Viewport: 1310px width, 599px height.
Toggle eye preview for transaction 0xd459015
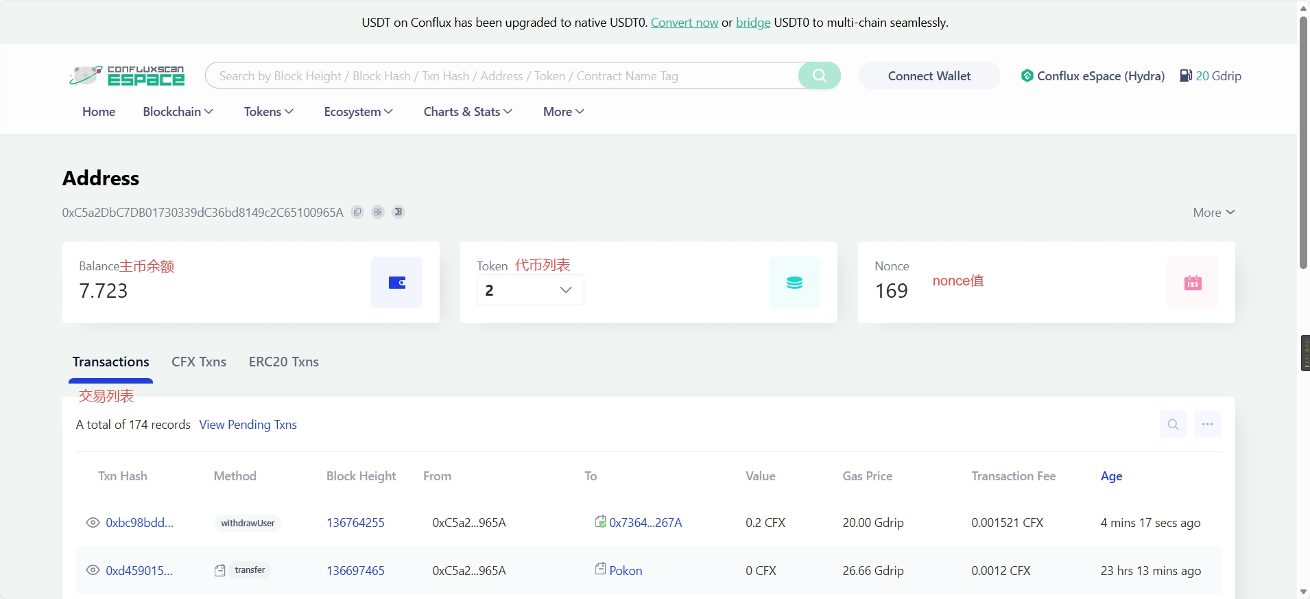pos(93,570)
